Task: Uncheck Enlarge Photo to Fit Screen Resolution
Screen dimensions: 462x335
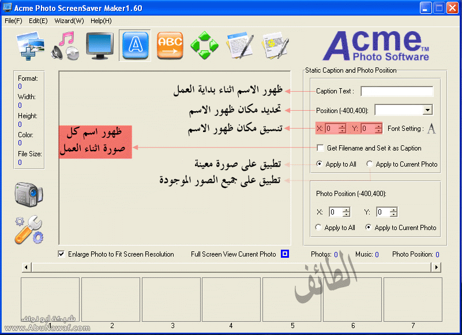Action: click(62, 254)
